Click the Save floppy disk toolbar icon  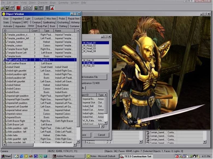(x=8, y=8)
